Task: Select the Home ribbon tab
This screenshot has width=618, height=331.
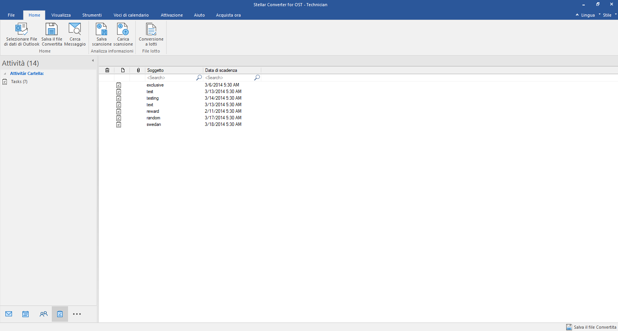Action: tap(34, 15)
